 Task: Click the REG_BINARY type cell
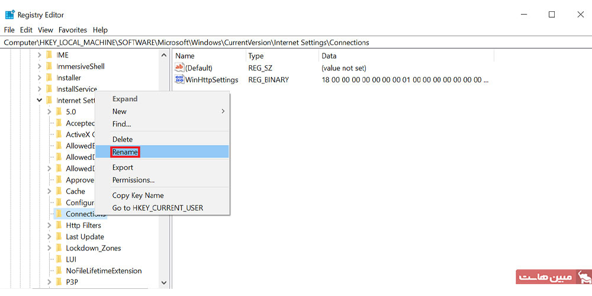pos(268,80)
